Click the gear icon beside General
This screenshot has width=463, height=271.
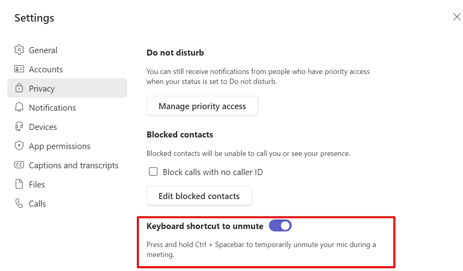click(x=19, y=50)
